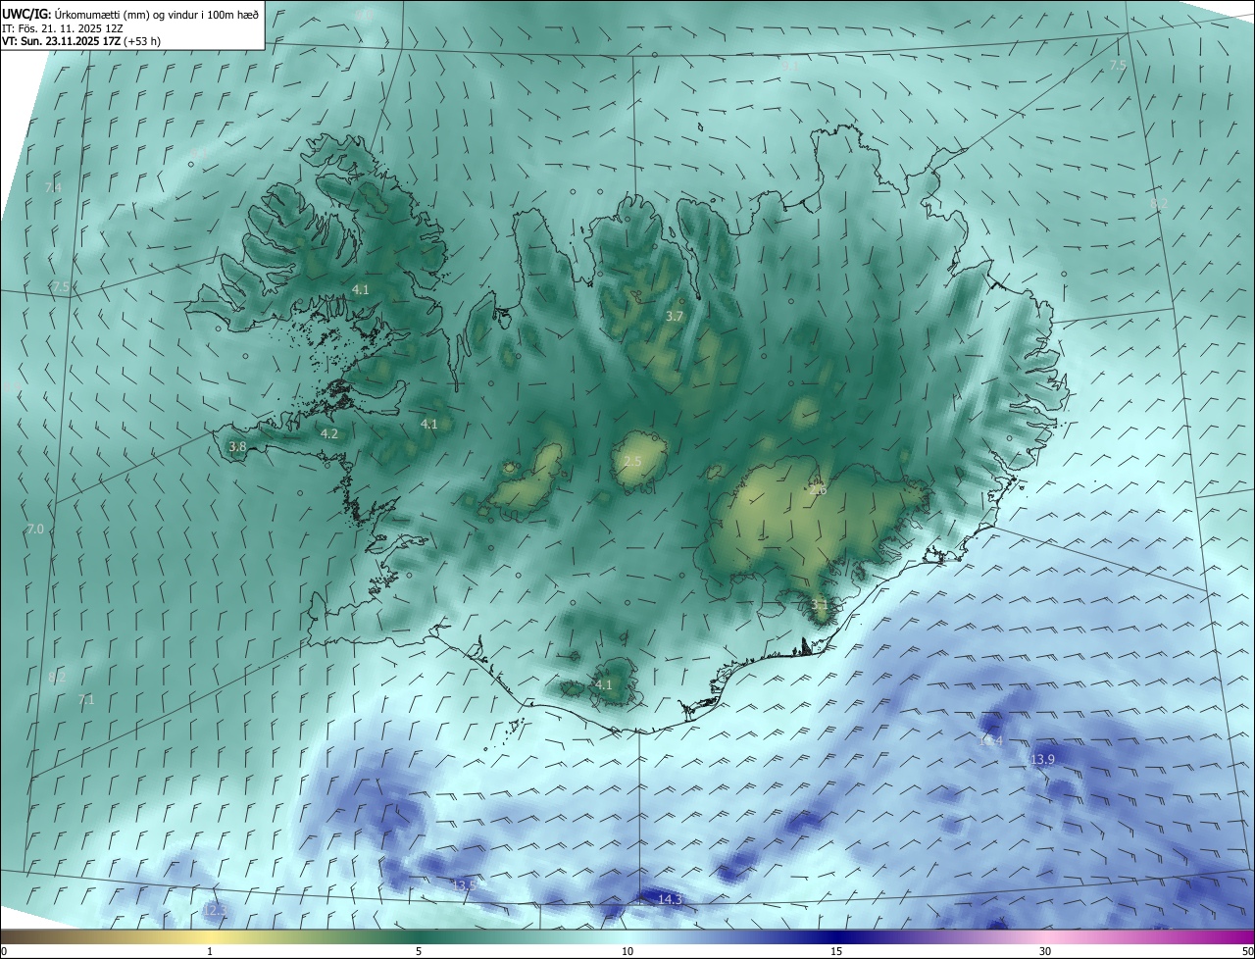Click the "IT: Fös. 21. 11. 2025 12Z" line
Viewport: 1255px width, 959px height.
[62, 28]
